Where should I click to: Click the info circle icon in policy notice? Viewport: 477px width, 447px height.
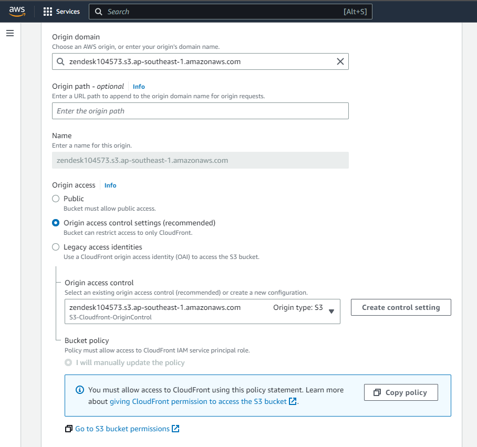coord(80,390)
